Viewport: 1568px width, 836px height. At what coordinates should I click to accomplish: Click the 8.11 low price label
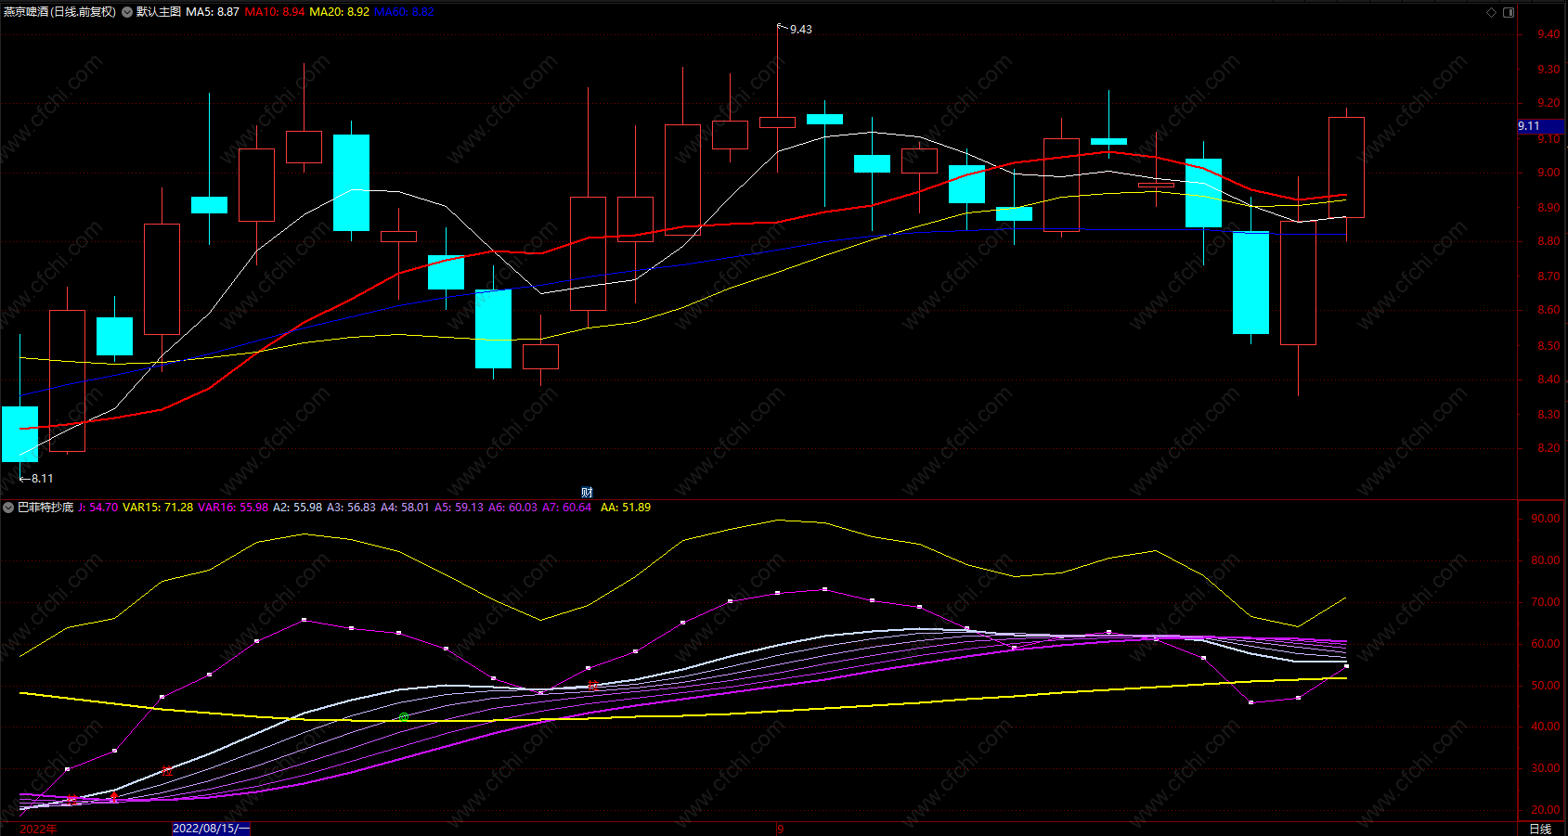pos(42,479)
